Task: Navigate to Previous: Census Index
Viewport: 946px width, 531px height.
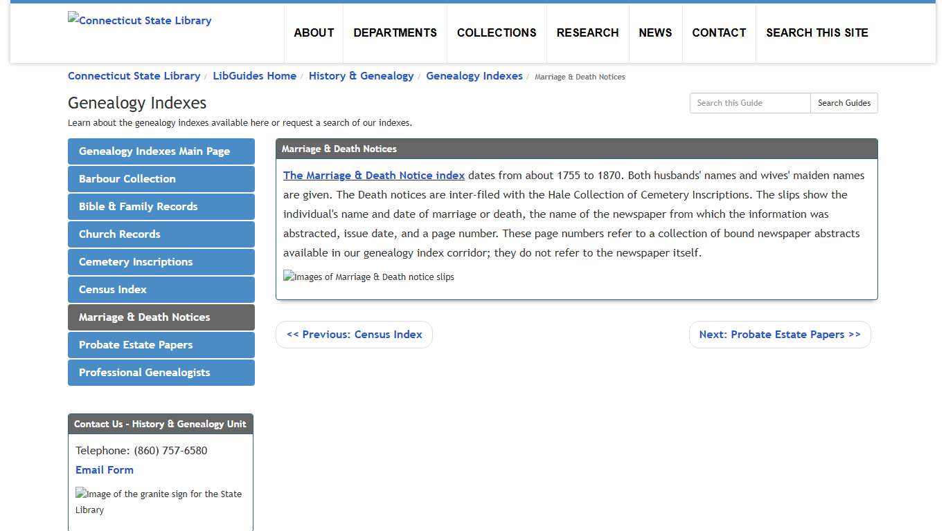Action: pyautogui.click(x=354, y=334)
